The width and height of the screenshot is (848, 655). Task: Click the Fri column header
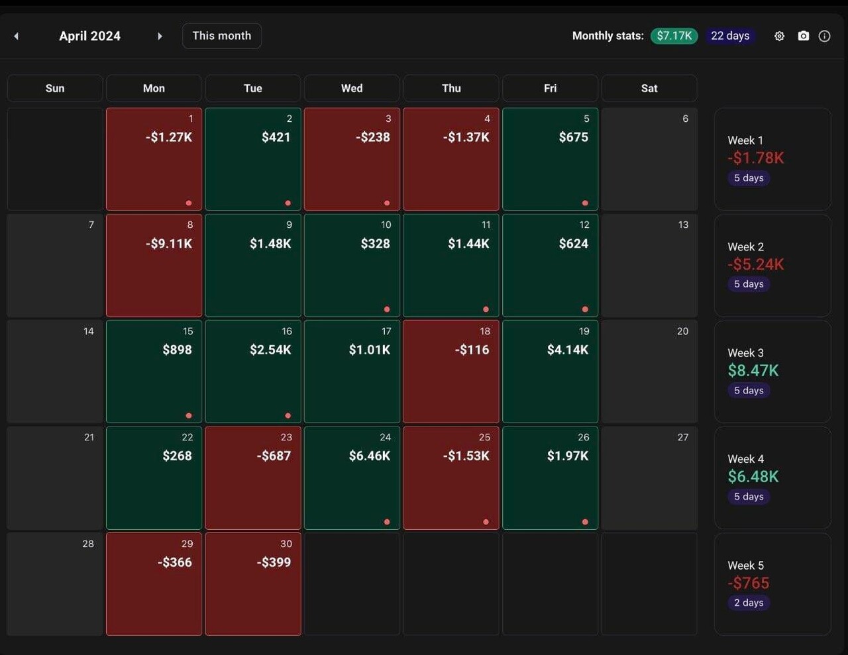click(x=550, y=88)
